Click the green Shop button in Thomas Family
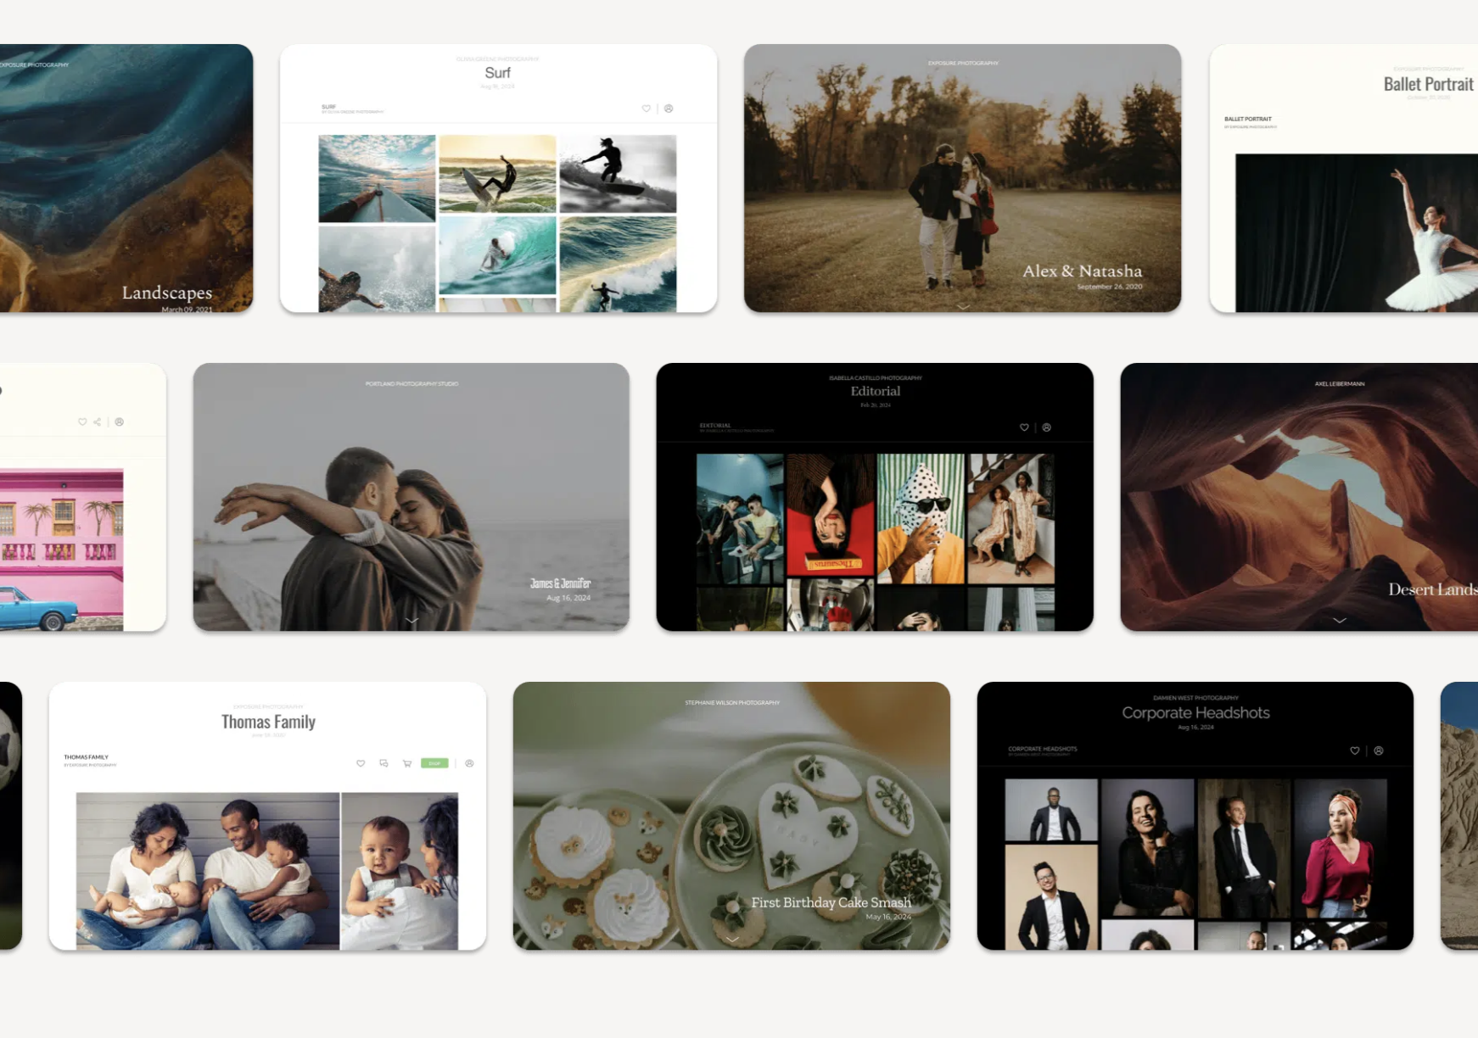Viewport: 1478px width, 1038px height. (434, 763)
